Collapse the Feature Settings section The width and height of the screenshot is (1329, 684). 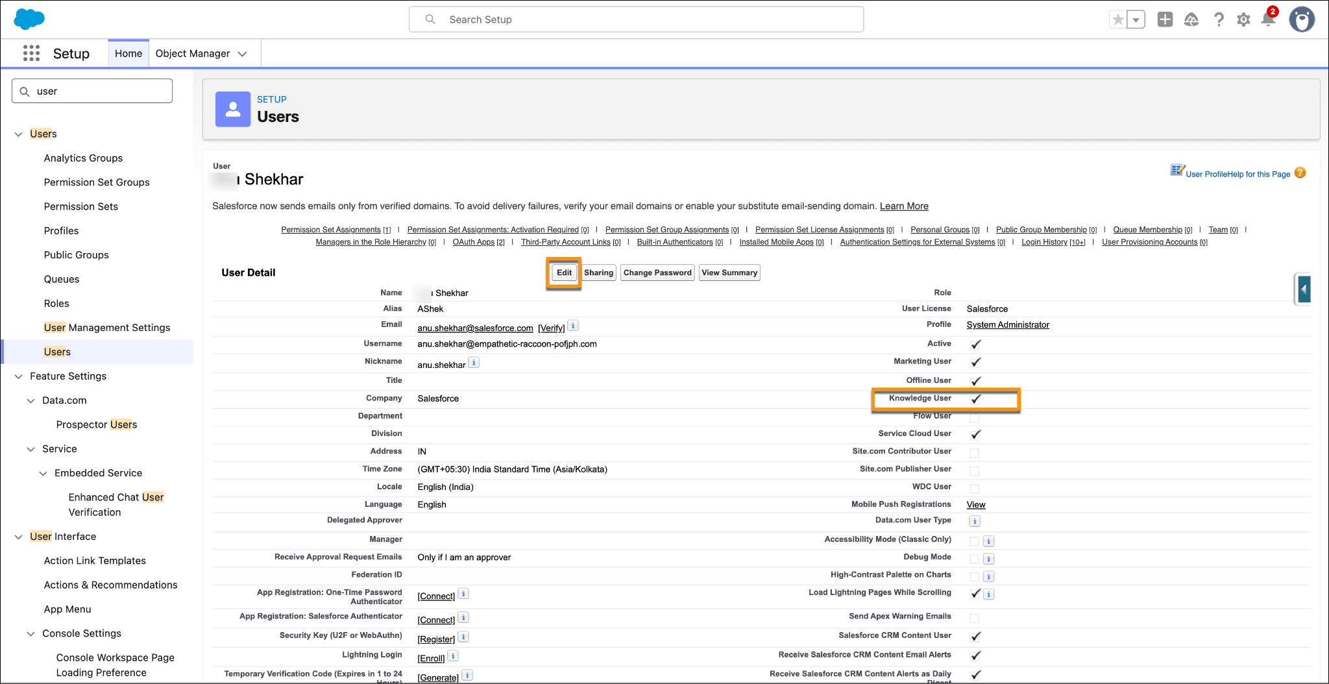point(18,376)
